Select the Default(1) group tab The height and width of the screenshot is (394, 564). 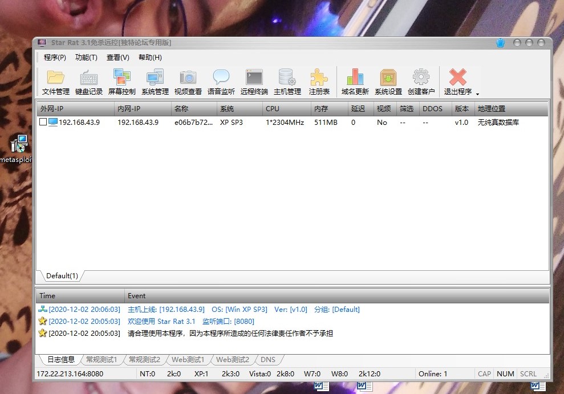click(62, 276)
